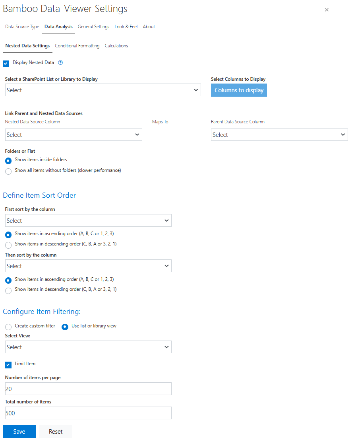Go to the Look & Feel tab
This screenshot has width=354, height=442.
click(126, 27)
